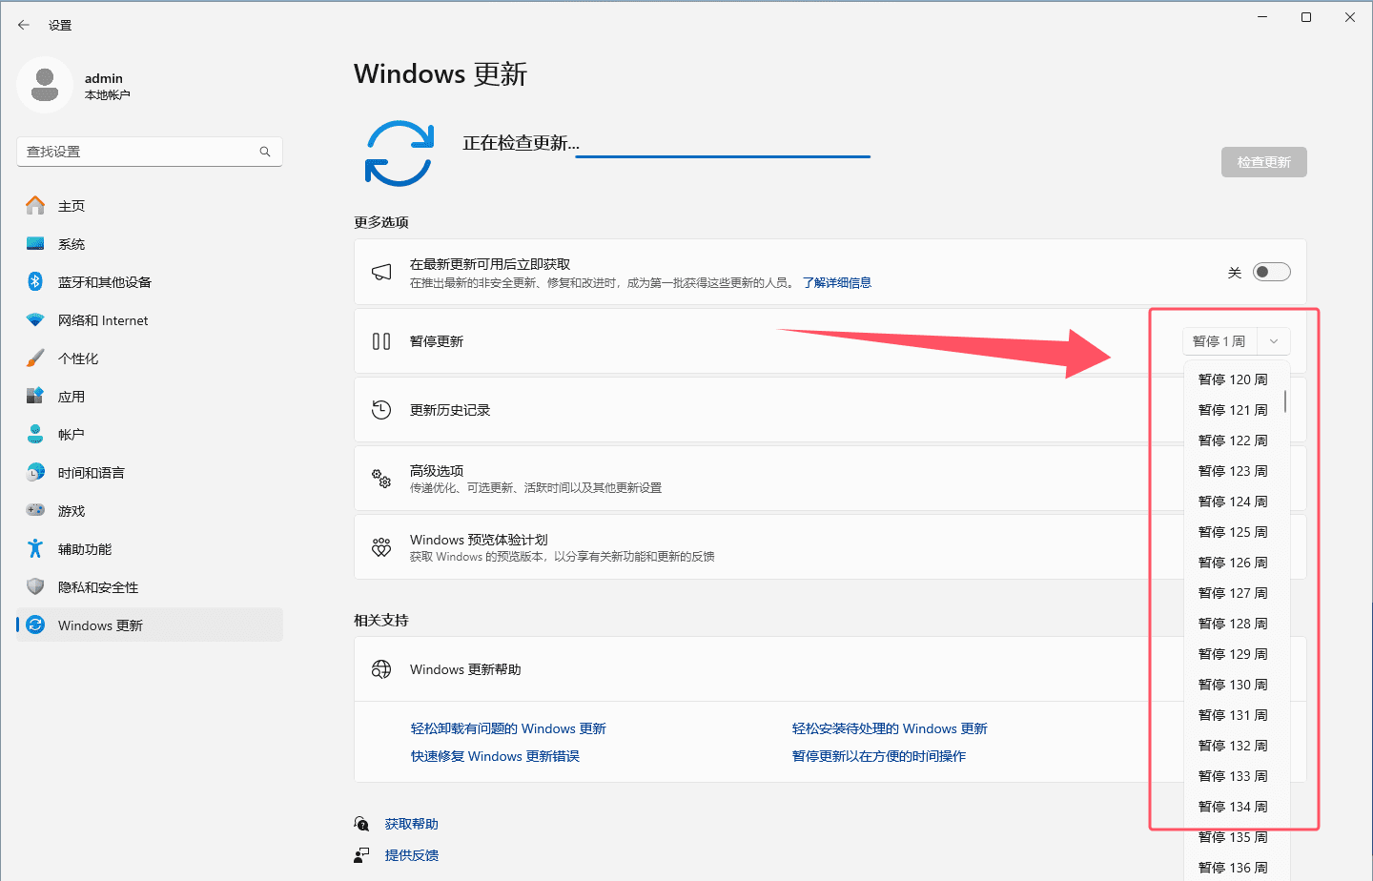Open the gamepad icon for 游戏
Screen dimensions: 1373x881
pyautogui.click(x=35, y=510)
